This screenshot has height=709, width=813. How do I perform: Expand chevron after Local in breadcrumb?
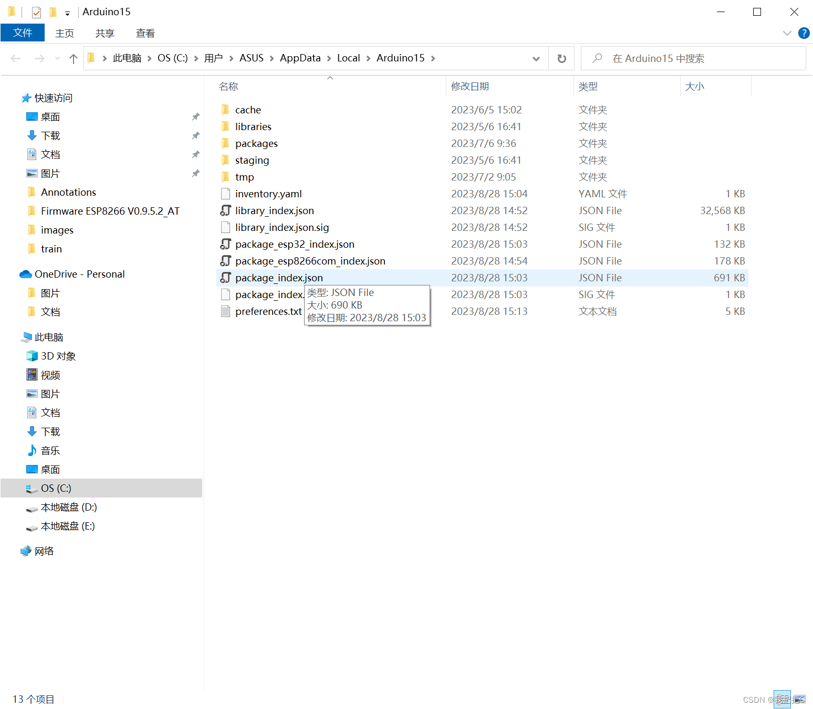368,58
